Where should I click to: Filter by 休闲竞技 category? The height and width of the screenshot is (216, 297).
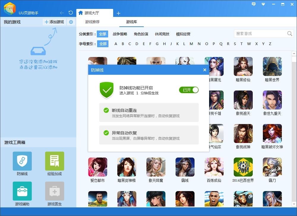[x=162, y=34]
